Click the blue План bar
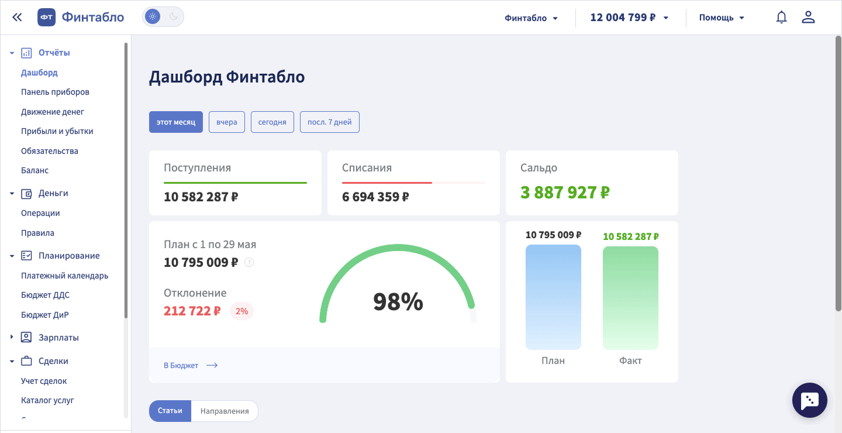842x433 pixels. pos(553,297)
